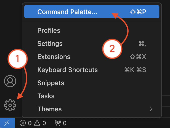Choose the Tasks menu entry
The image size is (170, 128).
(46, 96)
